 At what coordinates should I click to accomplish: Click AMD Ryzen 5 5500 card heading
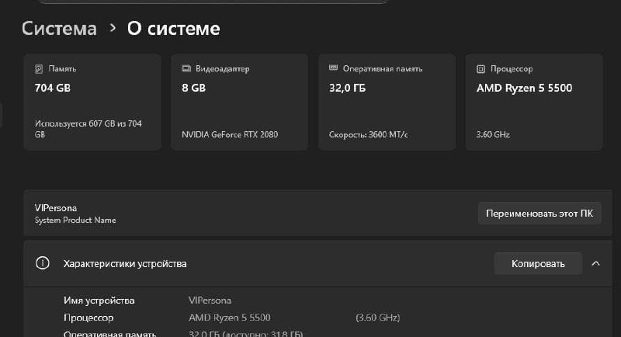[x=525, y=88]
